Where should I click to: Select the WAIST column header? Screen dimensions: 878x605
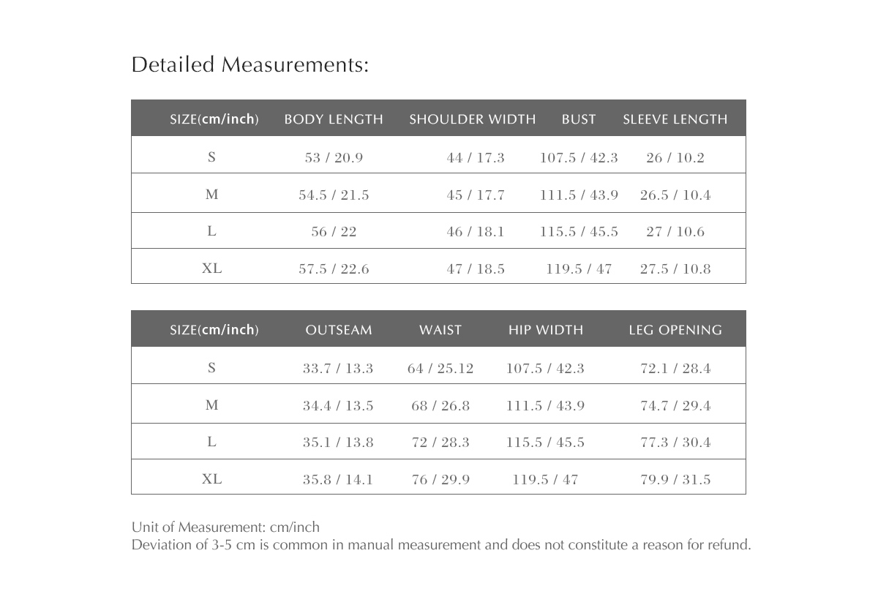440,330
